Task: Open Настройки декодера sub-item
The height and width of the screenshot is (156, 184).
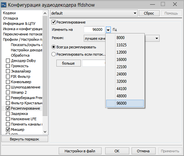Action: pos(26,50)
